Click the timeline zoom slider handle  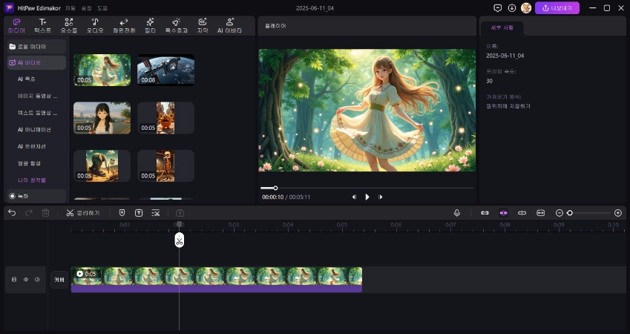(x=570, y=213)
